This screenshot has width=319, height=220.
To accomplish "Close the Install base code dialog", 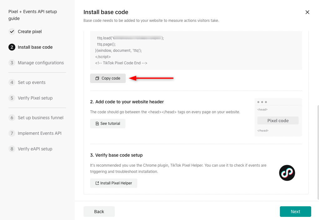I will 307,12.
